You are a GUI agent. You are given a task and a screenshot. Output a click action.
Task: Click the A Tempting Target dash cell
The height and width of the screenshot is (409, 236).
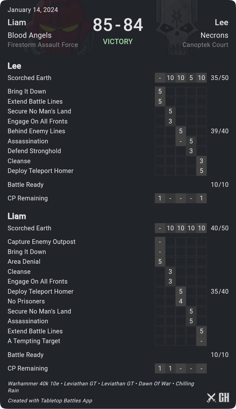[x=201, y=341]
